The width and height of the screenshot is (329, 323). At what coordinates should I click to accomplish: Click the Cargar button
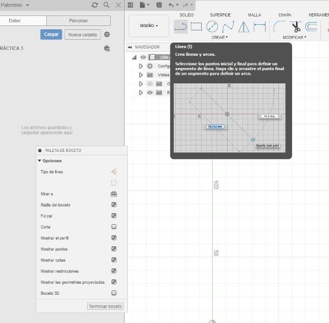pos(51,34)
